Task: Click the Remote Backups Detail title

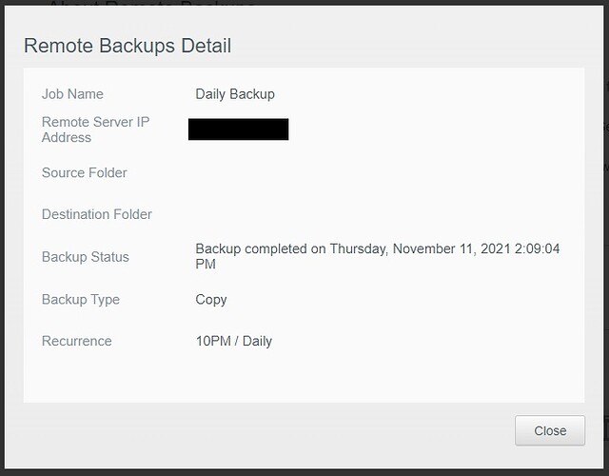Action: [x=128, y=46]
